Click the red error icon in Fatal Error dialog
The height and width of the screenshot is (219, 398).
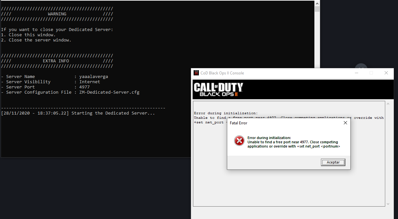click(x=239, y=141)
